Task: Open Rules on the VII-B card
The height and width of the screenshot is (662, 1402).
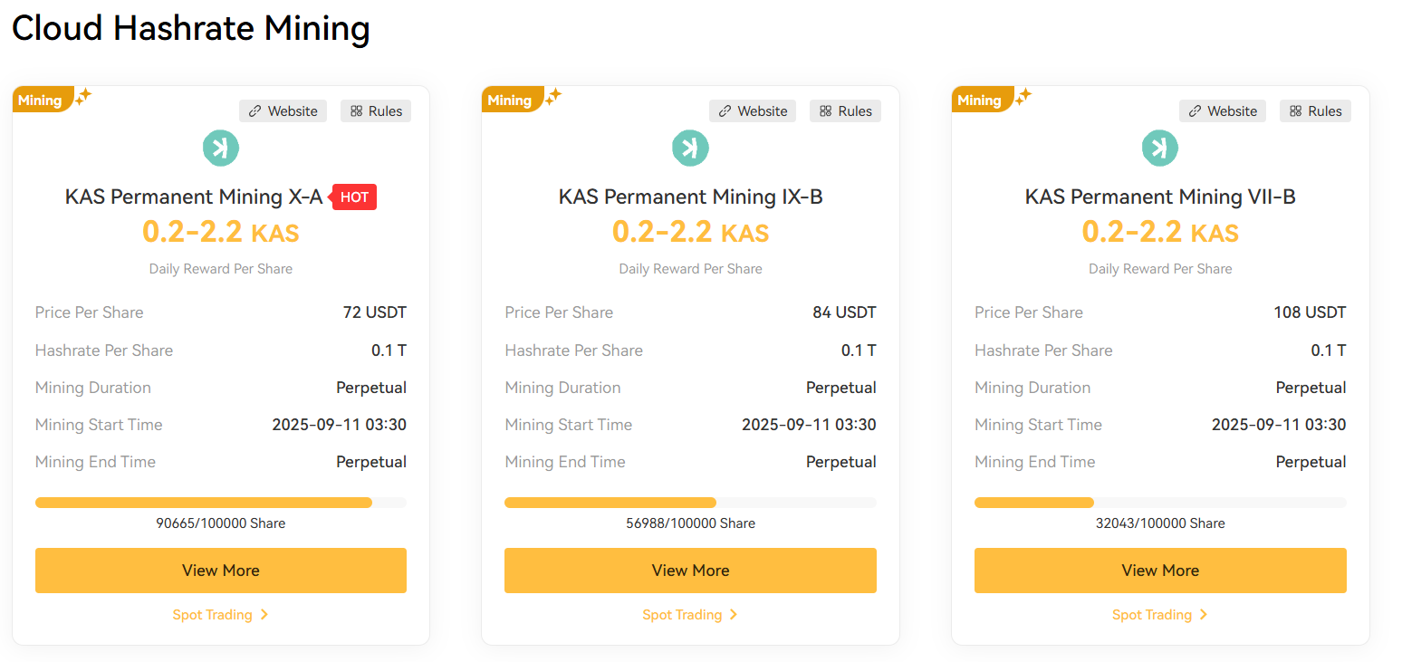Action: 1315,111
